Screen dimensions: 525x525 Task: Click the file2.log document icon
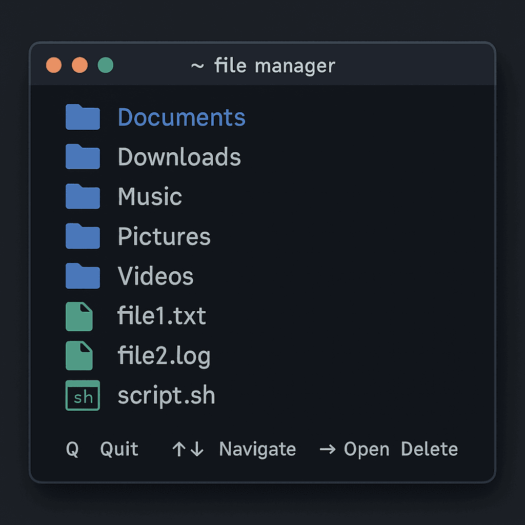[79, 356]
